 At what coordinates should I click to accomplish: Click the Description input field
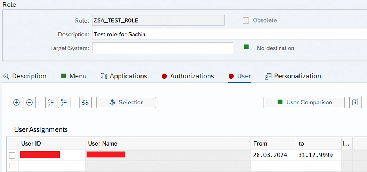click(230, 34)
